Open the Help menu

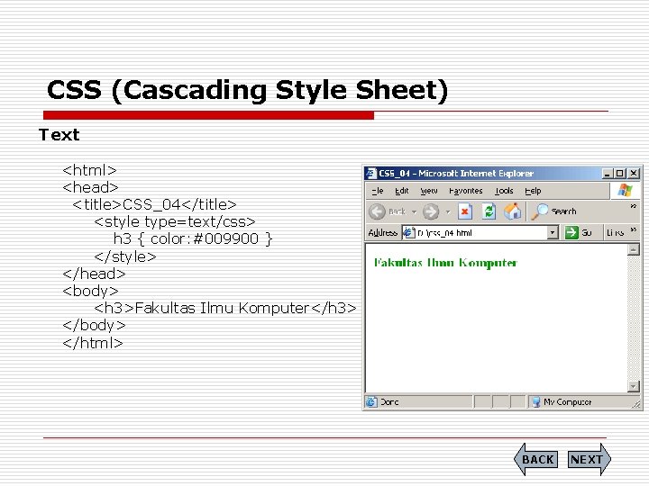533,191
